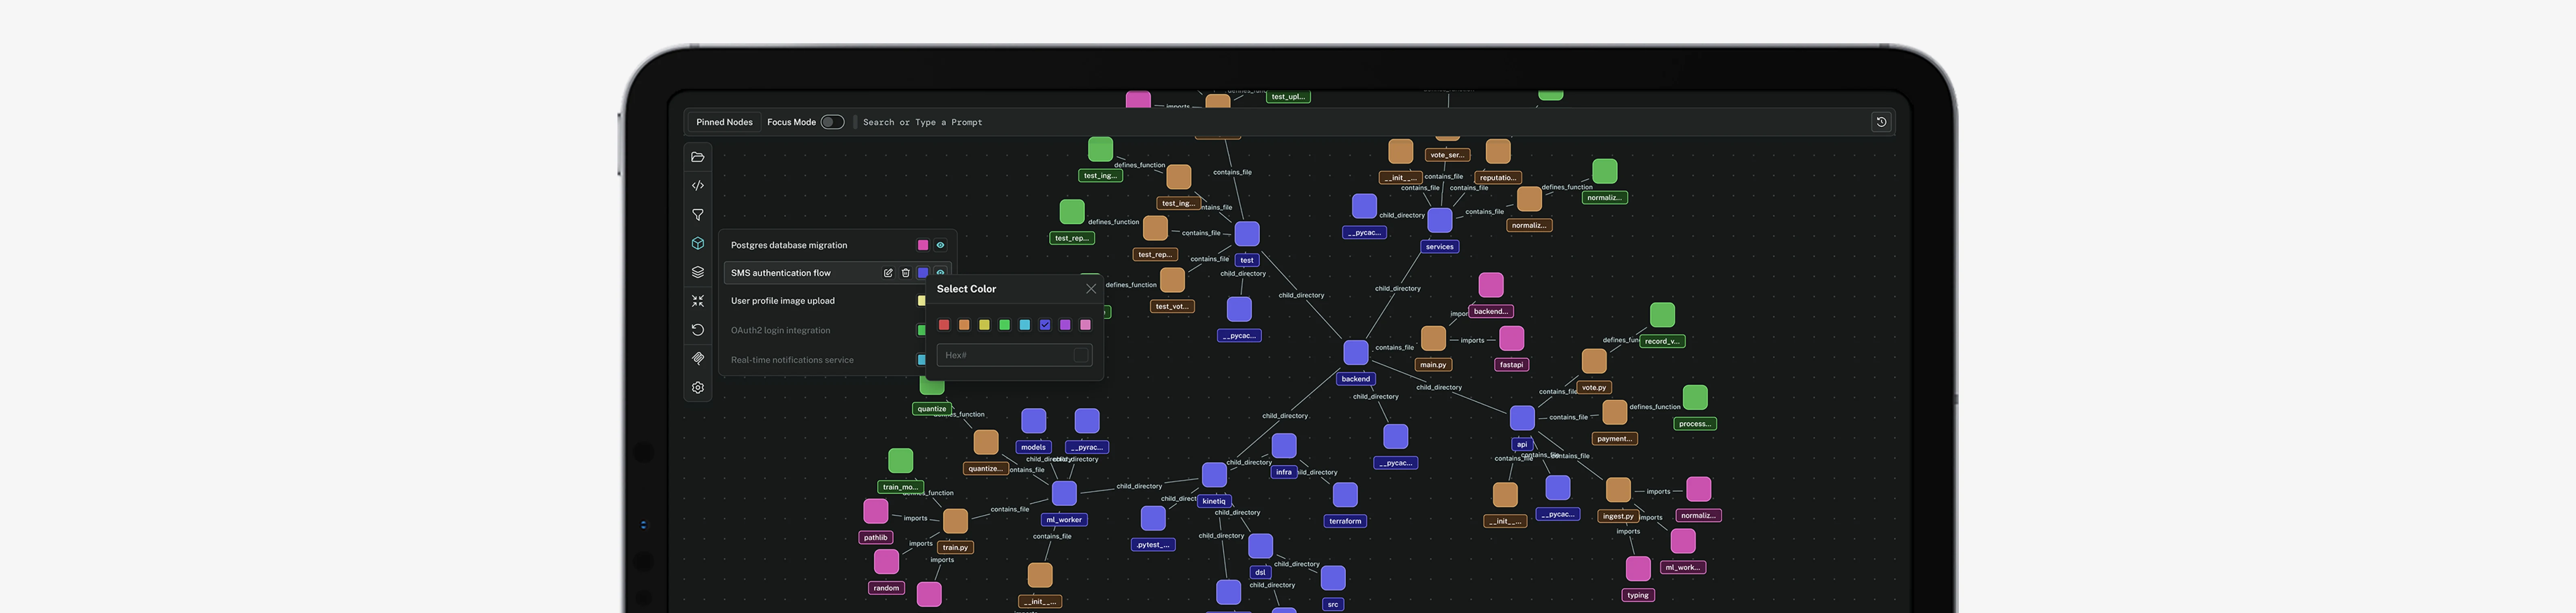Click the undo arrow in the sidebar

click(698, 329)
